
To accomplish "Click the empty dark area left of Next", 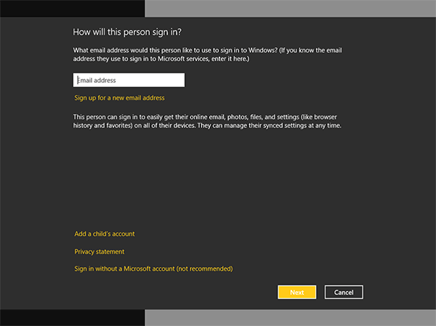I will (x=182, y=292).
